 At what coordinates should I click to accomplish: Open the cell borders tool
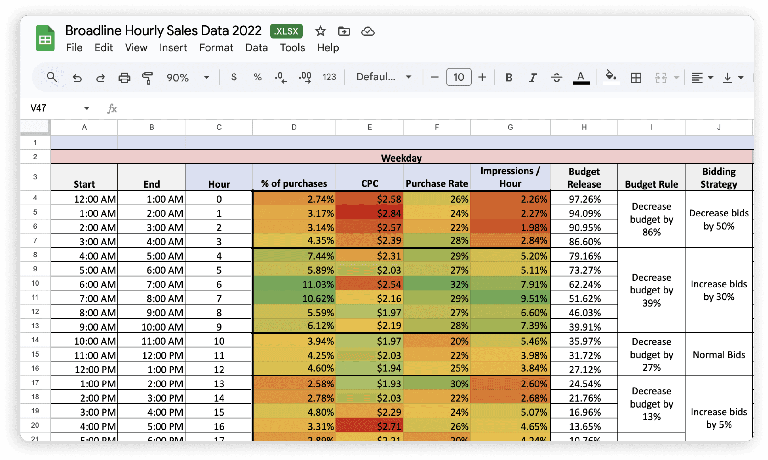636,77
